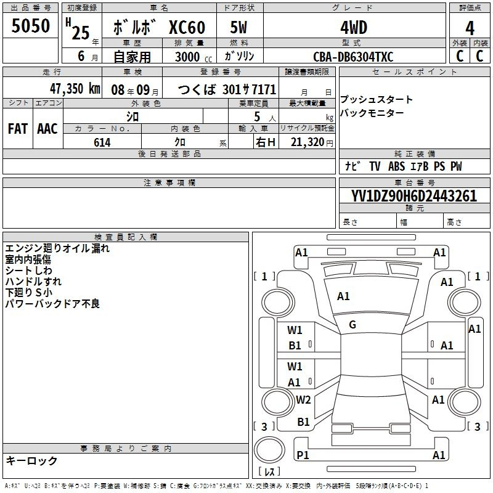
Task: Click the W2 mark on rear fender
Action: click(x=303, y=399)
